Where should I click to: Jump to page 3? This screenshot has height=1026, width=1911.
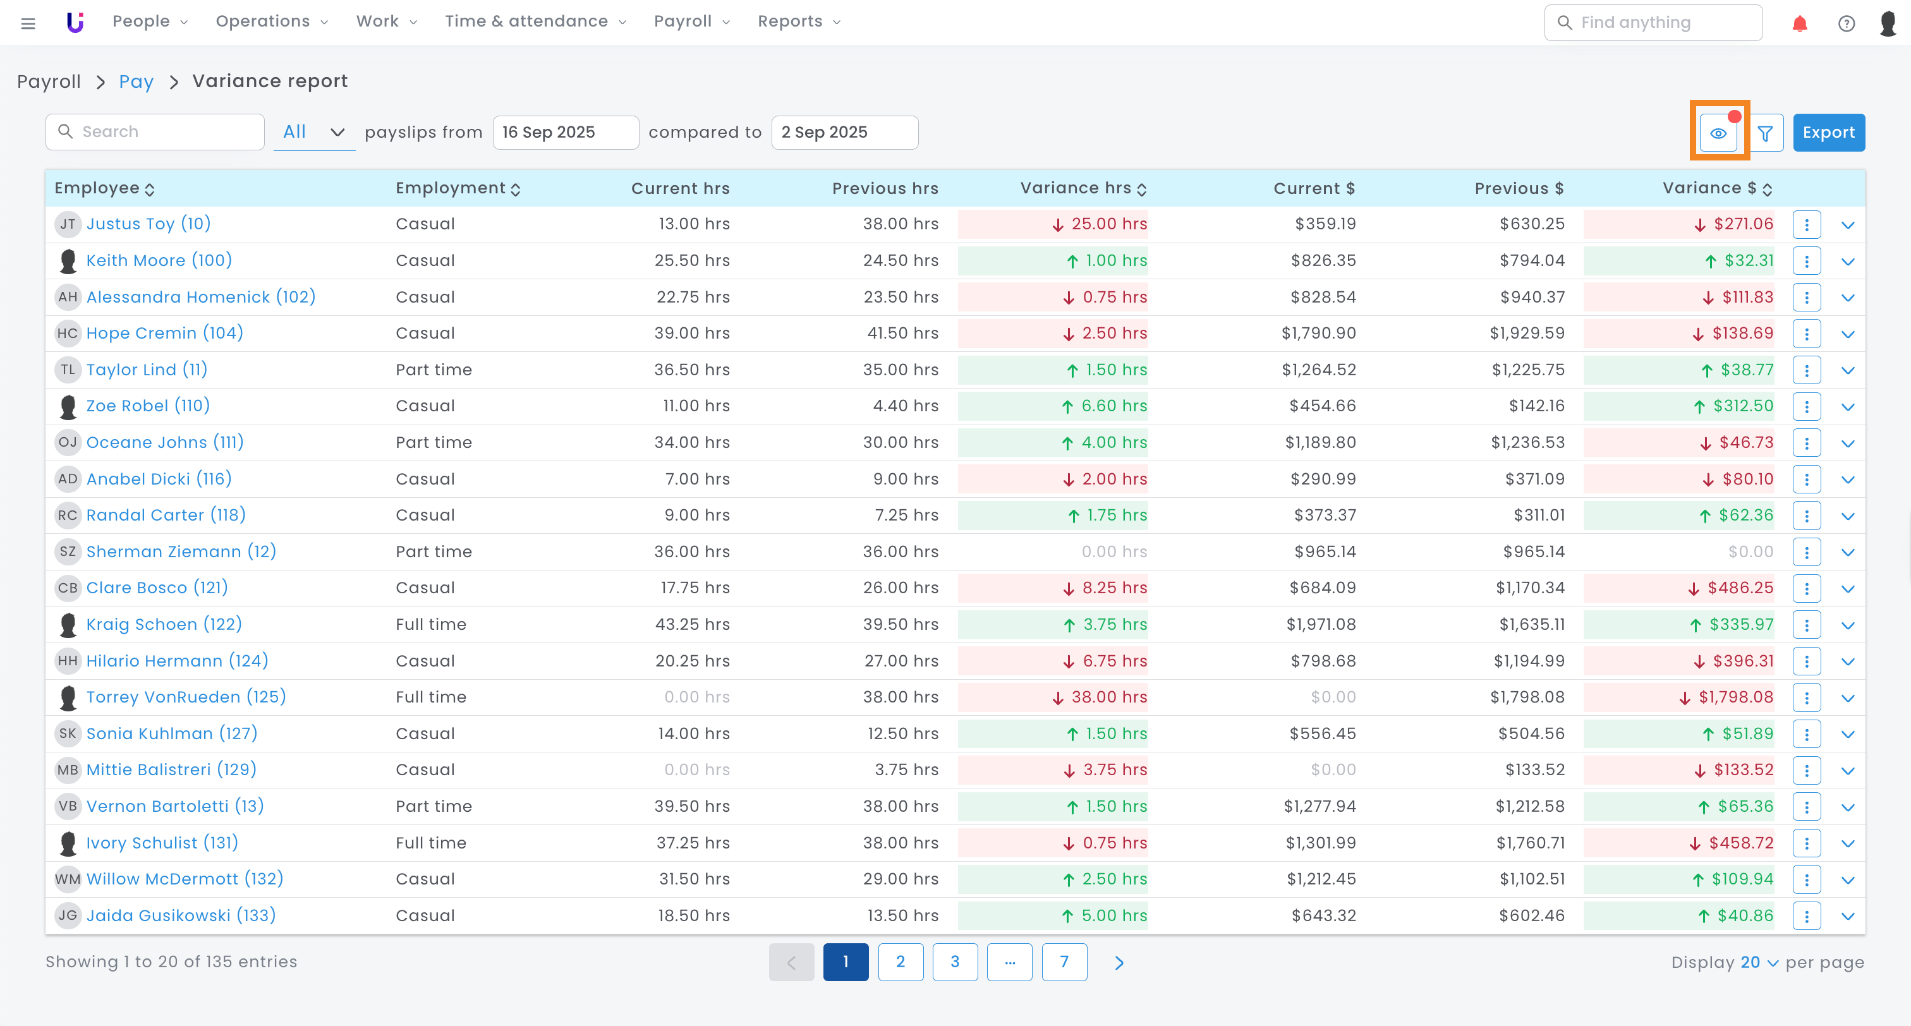click(954, 962)
